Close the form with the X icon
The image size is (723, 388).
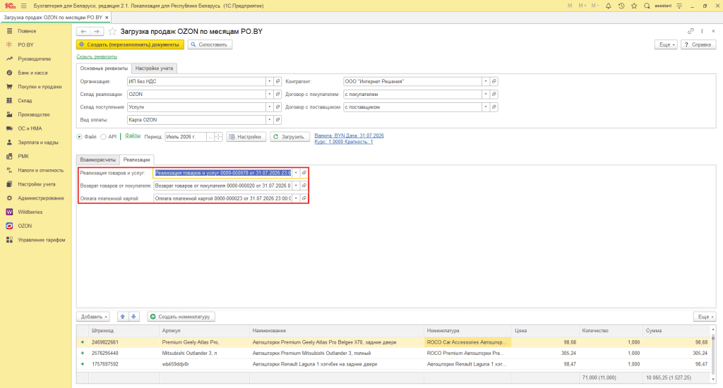tap(713, 31)
